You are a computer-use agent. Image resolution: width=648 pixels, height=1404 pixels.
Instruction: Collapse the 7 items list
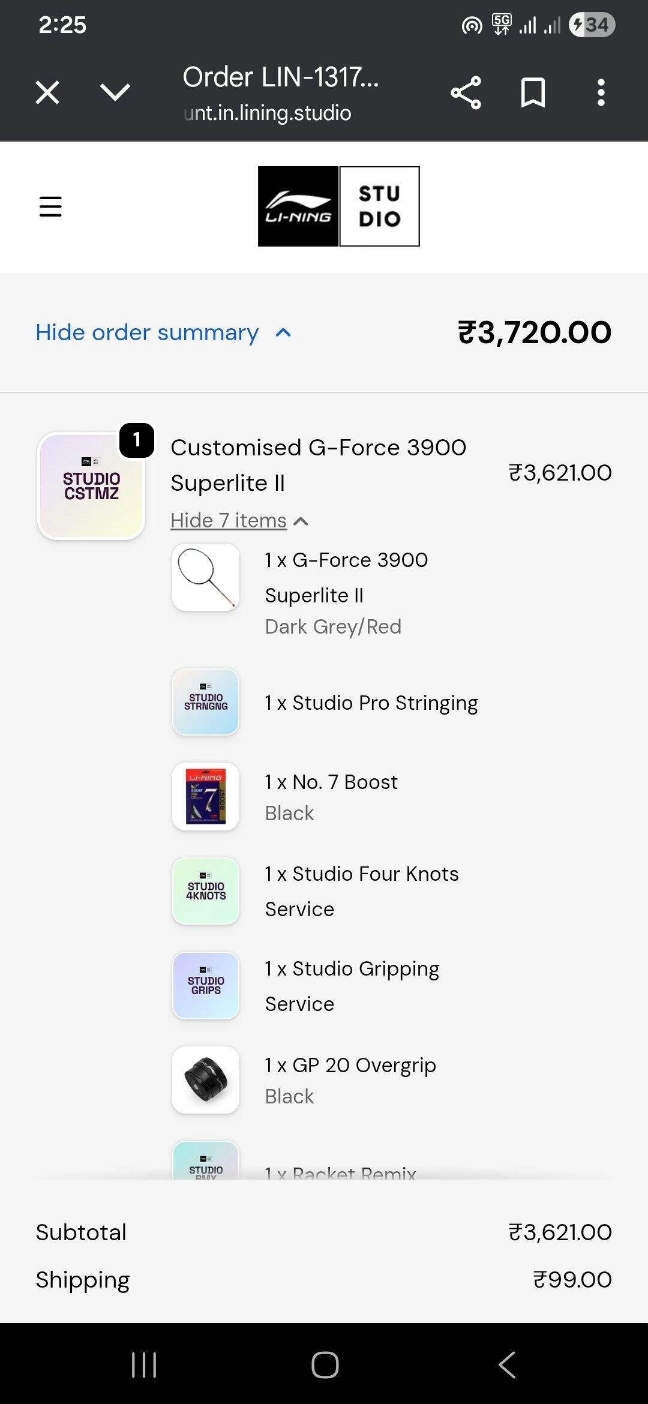coord(239,520)
